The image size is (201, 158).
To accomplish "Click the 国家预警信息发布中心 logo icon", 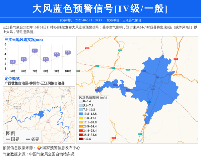I will point(39,148).
